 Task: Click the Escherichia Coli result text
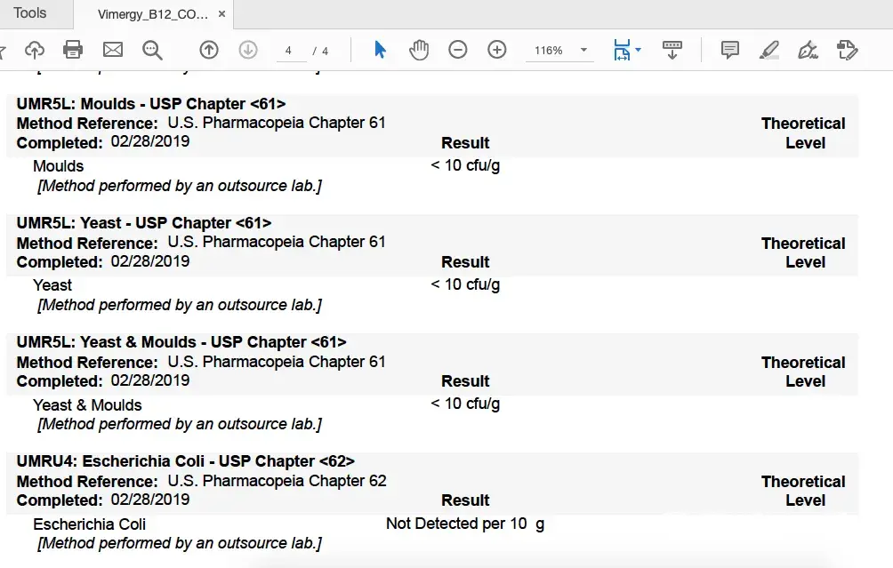[x=464, y=524]
